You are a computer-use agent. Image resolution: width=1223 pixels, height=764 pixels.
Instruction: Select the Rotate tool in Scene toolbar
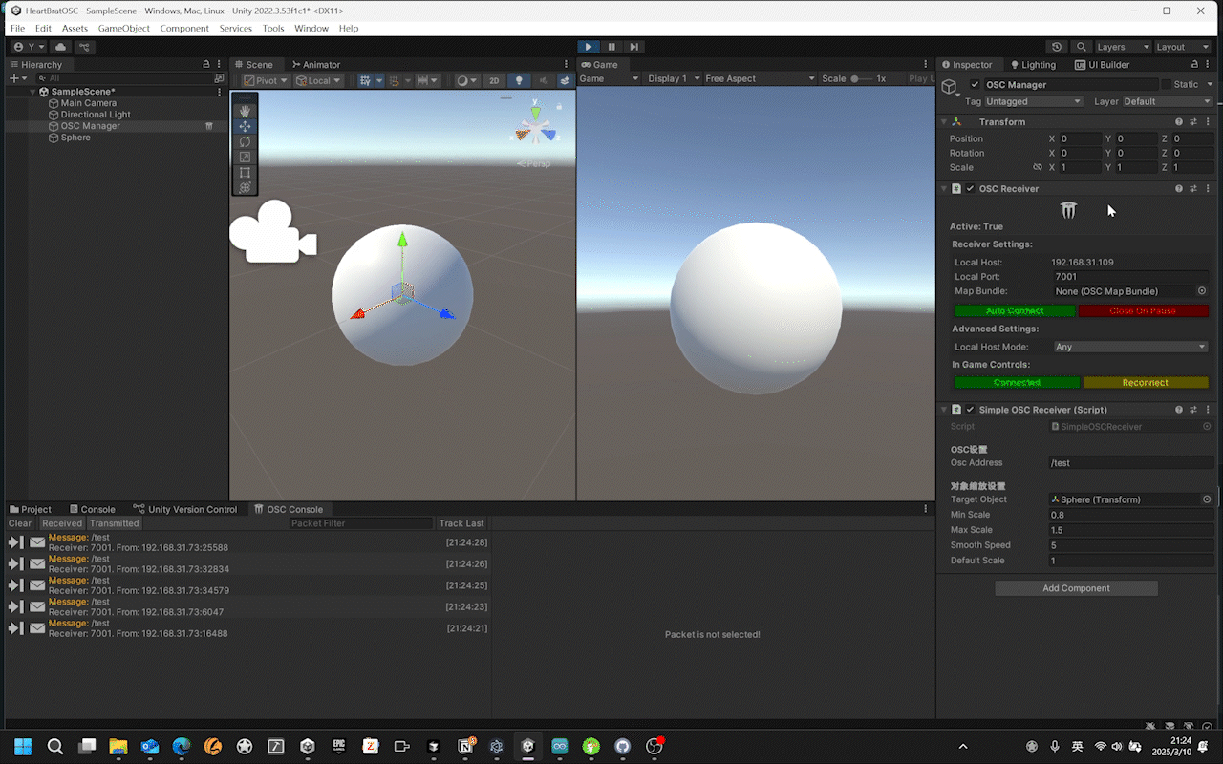tap(245, 141)
